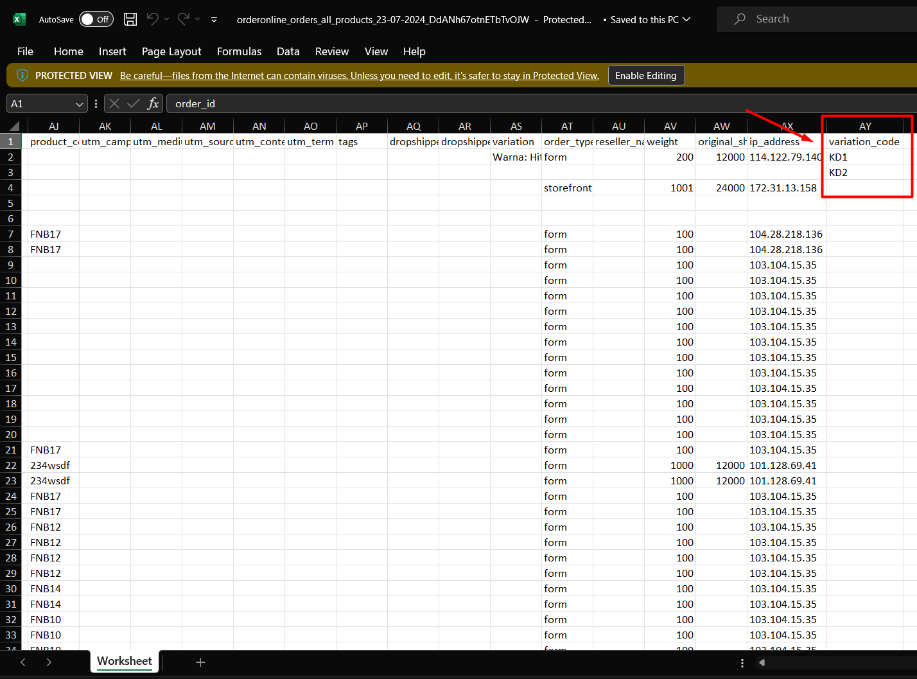917x679 pixels.
Task: Click the Enable Editing button
Action: (646, 75)
